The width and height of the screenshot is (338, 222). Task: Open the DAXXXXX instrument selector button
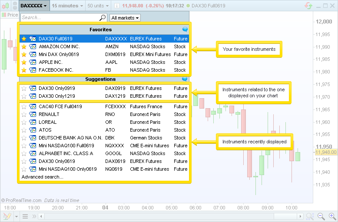[x=34, y=6]
